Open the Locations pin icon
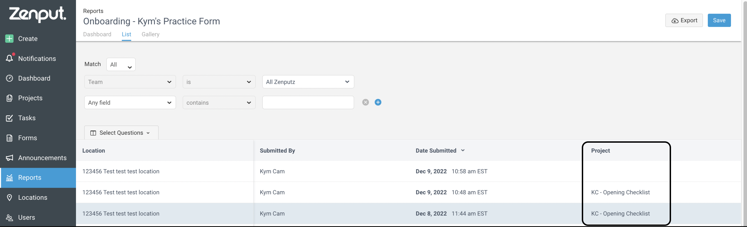Image resolution: width=747 pixels, height=227 pixels. (10, 198)
